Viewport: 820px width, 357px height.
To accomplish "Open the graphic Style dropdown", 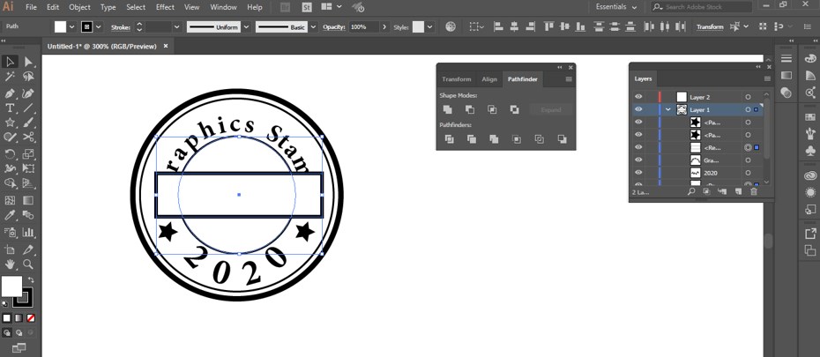I will click(x=430, y=26).
